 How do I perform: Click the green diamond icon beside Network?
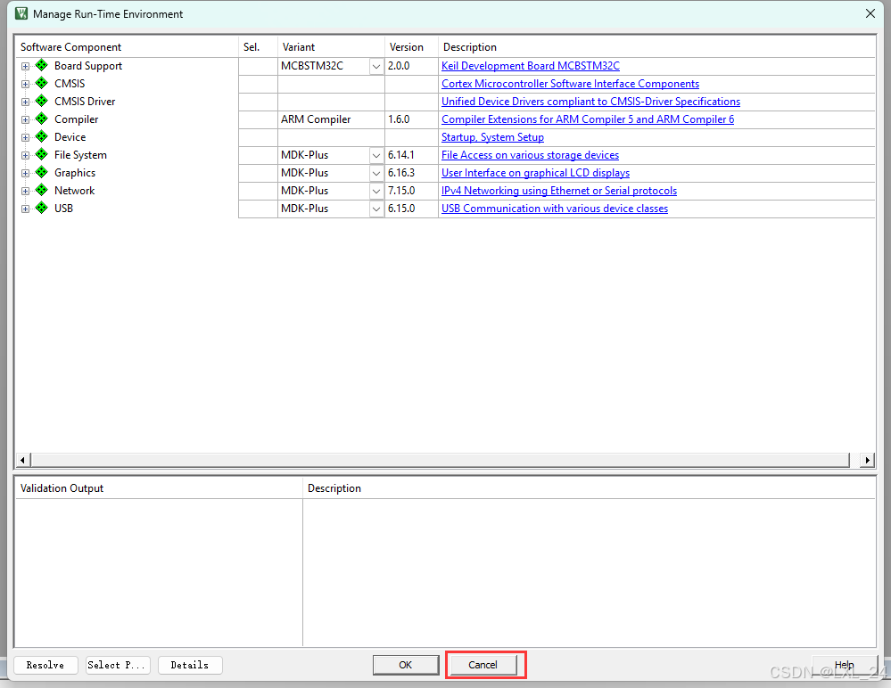[x=42, y=190]
